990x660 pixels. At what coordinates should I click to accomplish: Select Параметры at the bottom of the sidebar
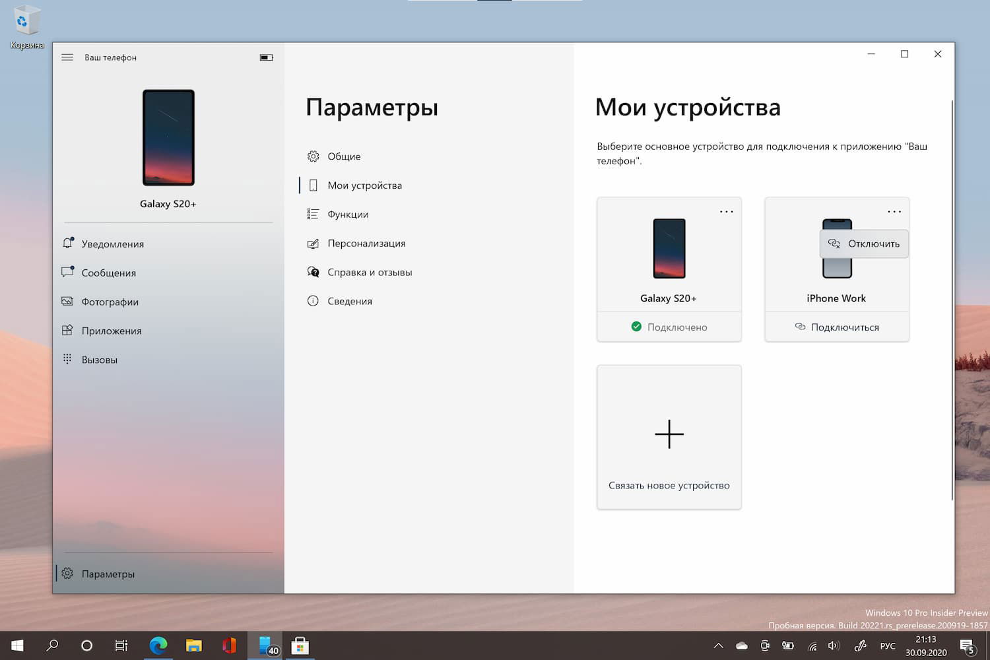(168, 574)
